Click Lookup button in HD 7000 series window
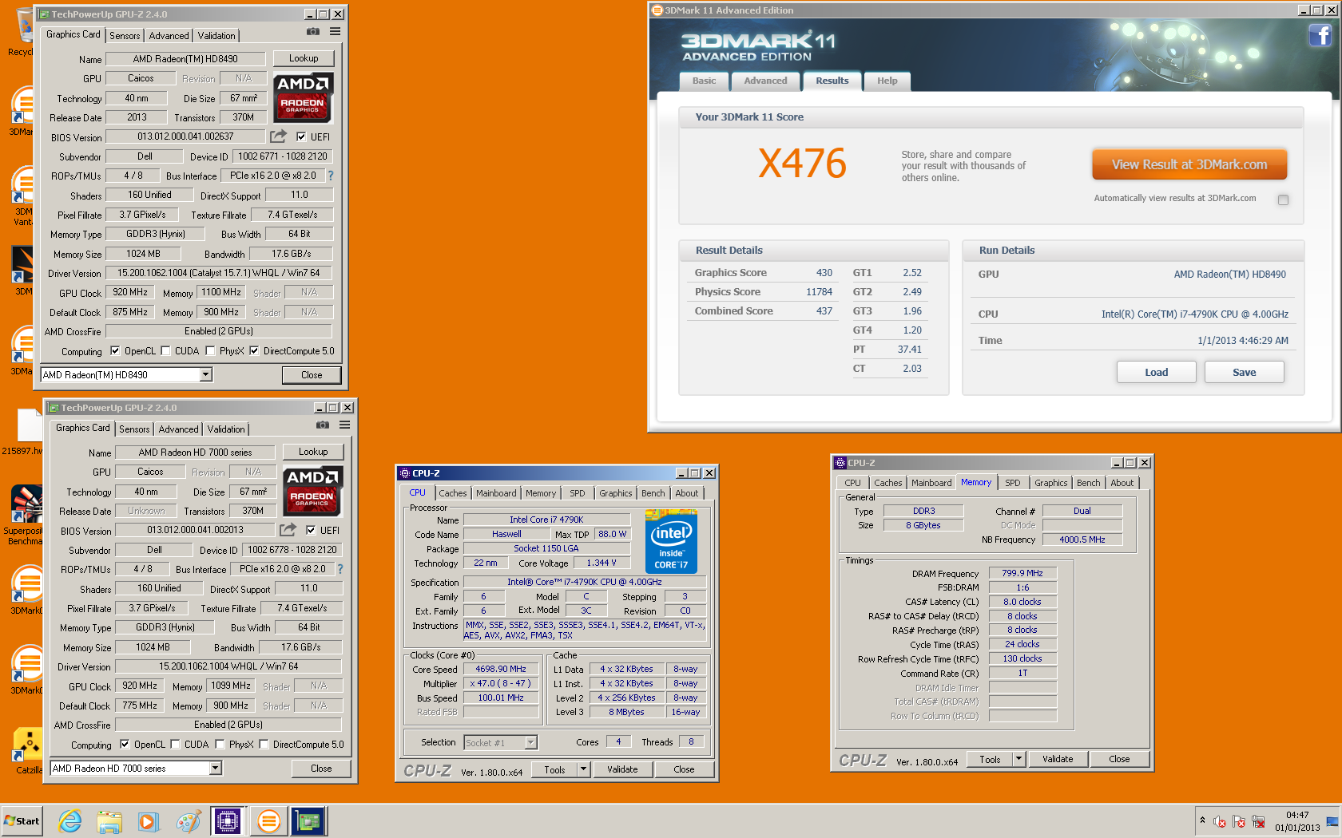 coord(313,452)
